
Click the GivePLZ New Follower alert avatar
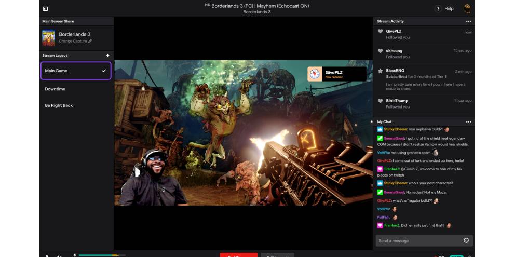314,74
